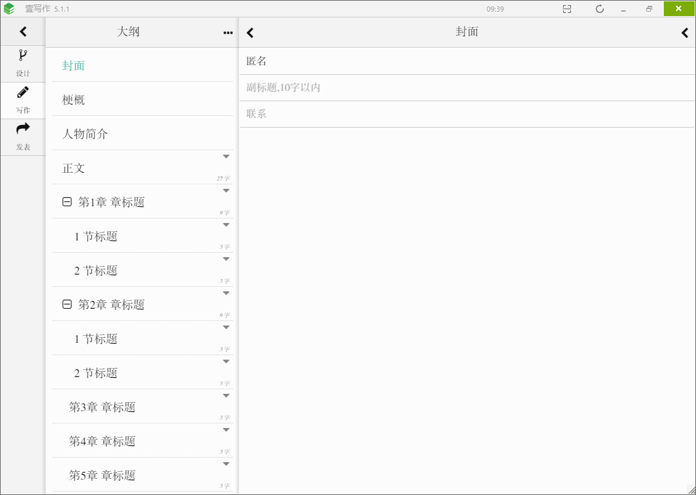Viewport: 696px width, 495px height.
Task: Open the 设计 (Design) sidebar icon
Action: [x=23, y=63]
